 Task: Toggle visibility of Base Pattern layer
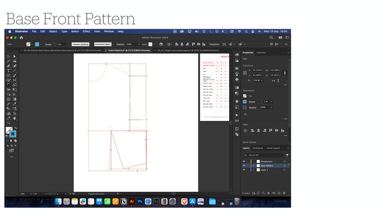[244, 165]
